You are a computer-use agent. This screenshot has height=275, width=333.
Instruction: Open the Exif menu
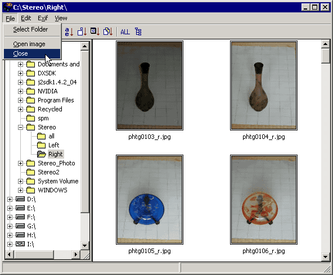43,18
